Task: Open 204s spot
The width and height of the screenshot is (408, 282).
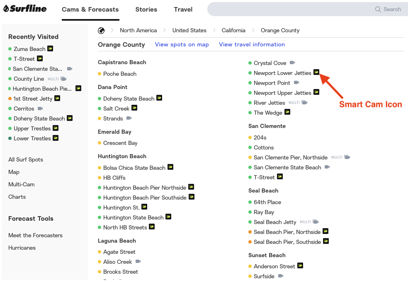Action: 260,137
